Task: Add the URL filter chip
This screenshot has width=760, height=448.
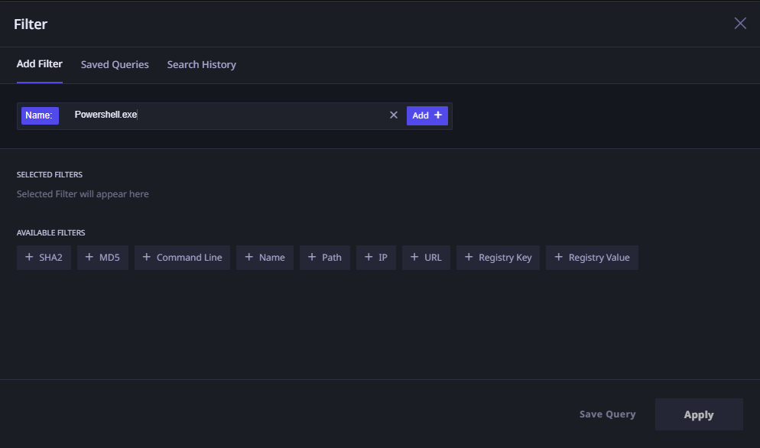Action: click(x=427, y=258)
